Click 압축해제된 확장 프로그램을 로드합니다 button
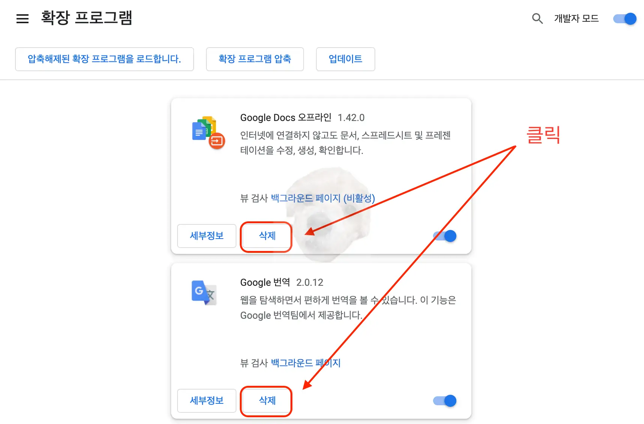The height and width of the screenshot is (424, 644). coord(104,59)
